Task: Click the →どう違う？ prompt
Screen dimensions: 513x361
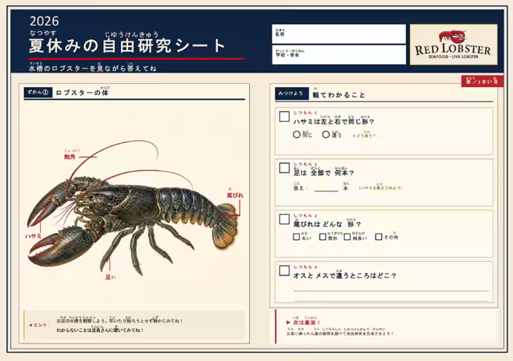Action: click(364, 135)
